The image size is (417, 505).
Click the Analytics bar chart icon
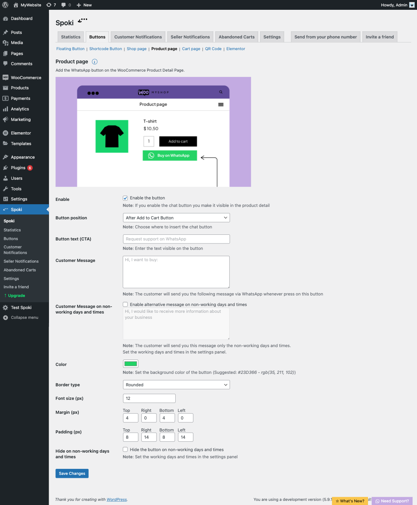6,109
